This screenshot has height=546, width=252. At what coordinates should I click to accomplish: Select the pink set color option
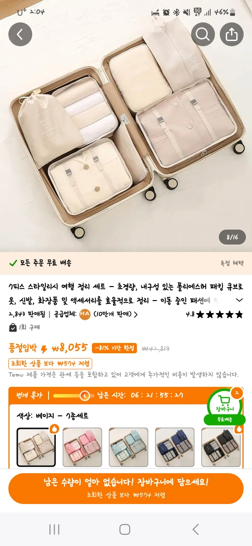[83, 447]
